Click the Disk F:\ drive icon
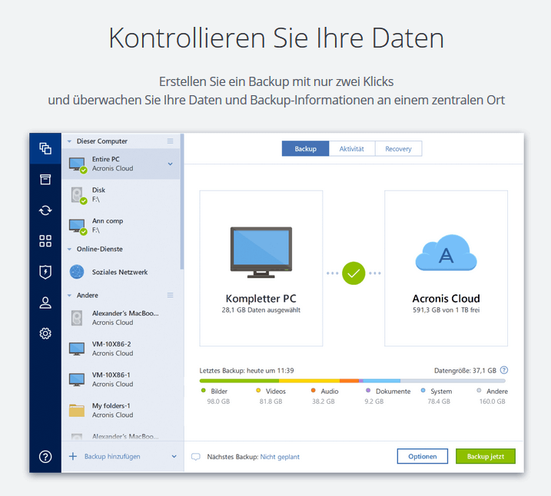This screenshot has height=496, width=551. (78, 195)
